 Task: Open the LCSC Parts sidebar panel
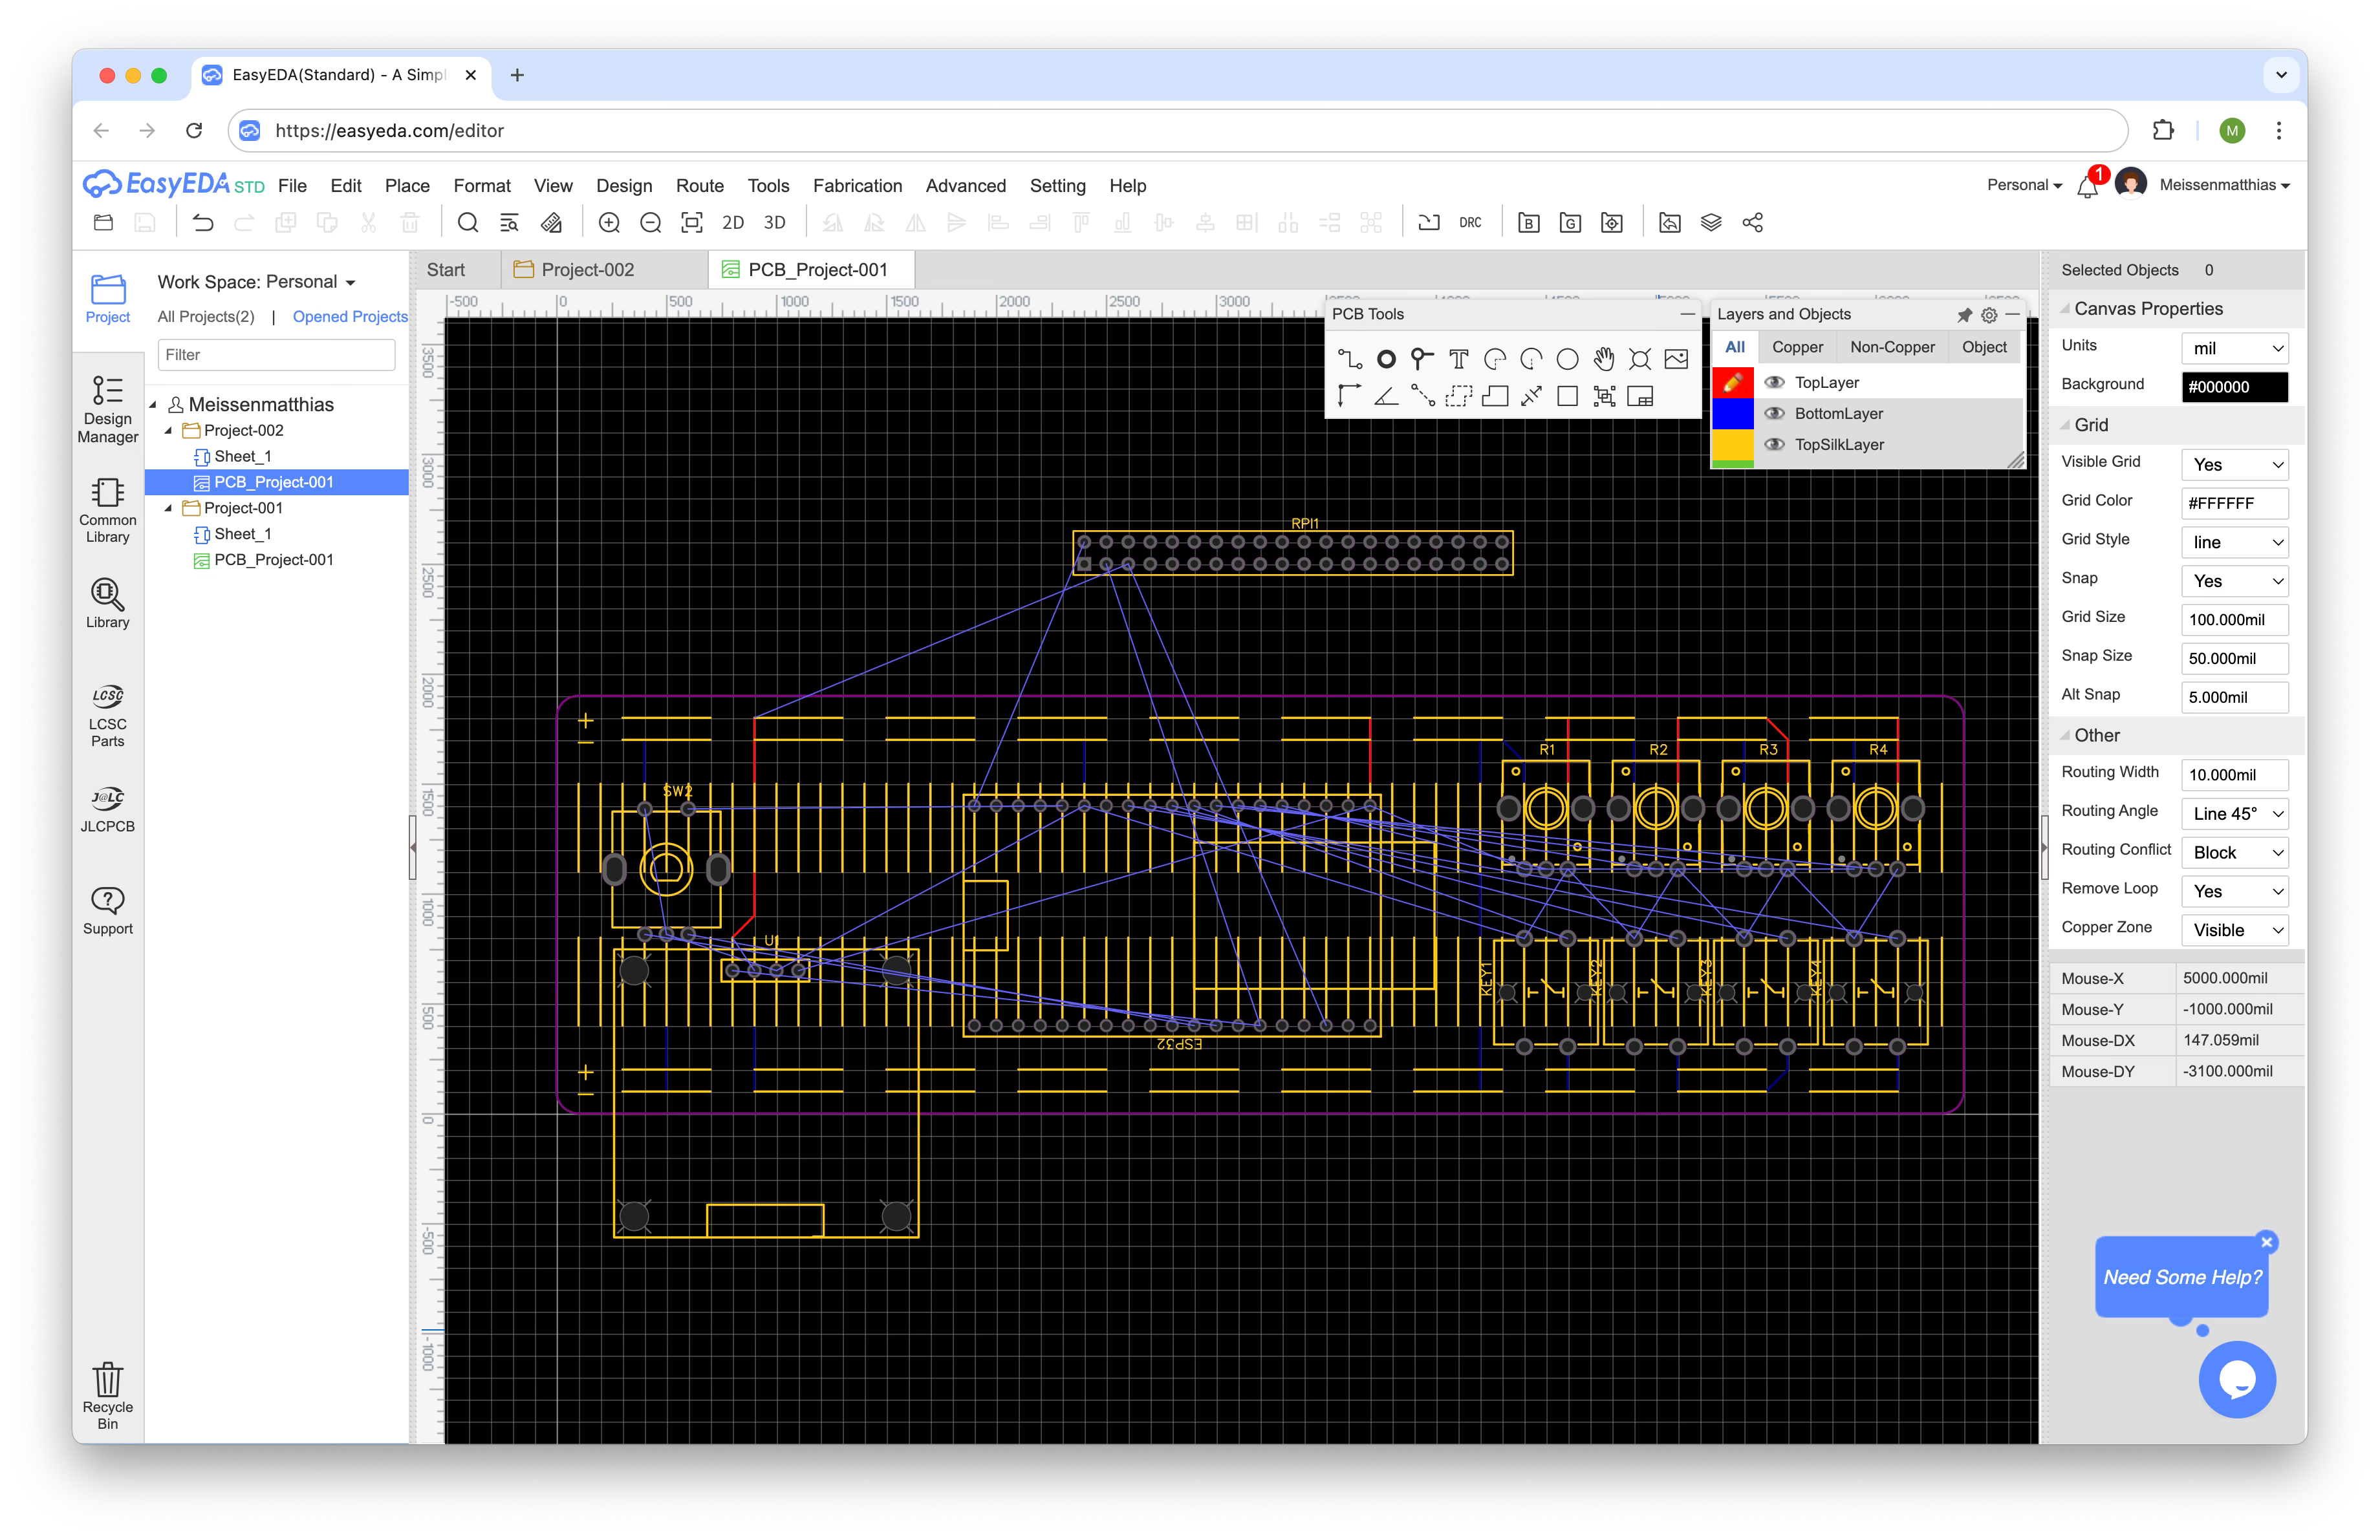(x=107, y=714)
